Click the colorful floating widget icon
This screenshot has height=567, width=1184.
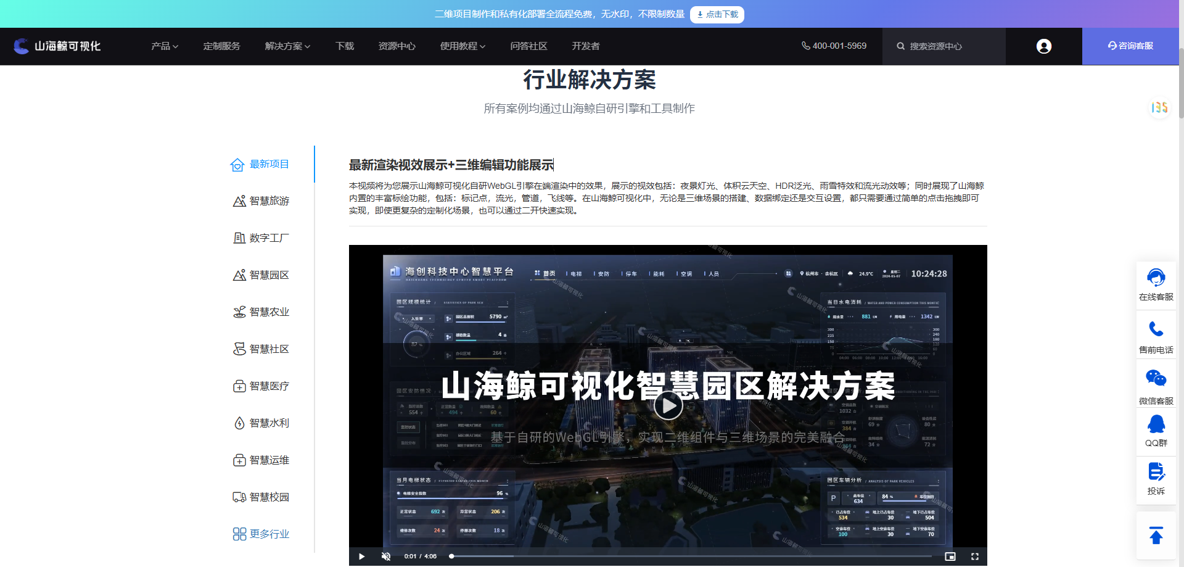(1159, 107)
